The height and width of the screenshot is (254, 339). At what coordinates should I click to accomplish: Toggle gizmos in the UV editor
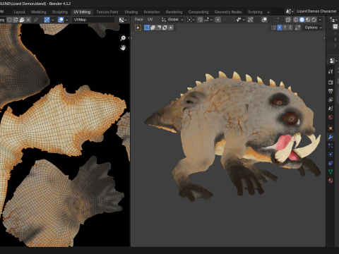(47, 20)
